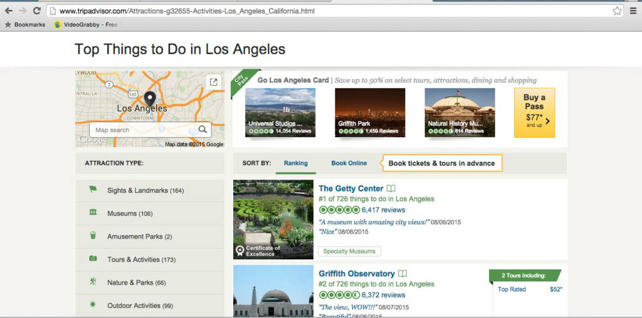Screen dimensions: 642x318
Task: Click the hiker icon beside Nature & Parks
Action: pos(93,281)
